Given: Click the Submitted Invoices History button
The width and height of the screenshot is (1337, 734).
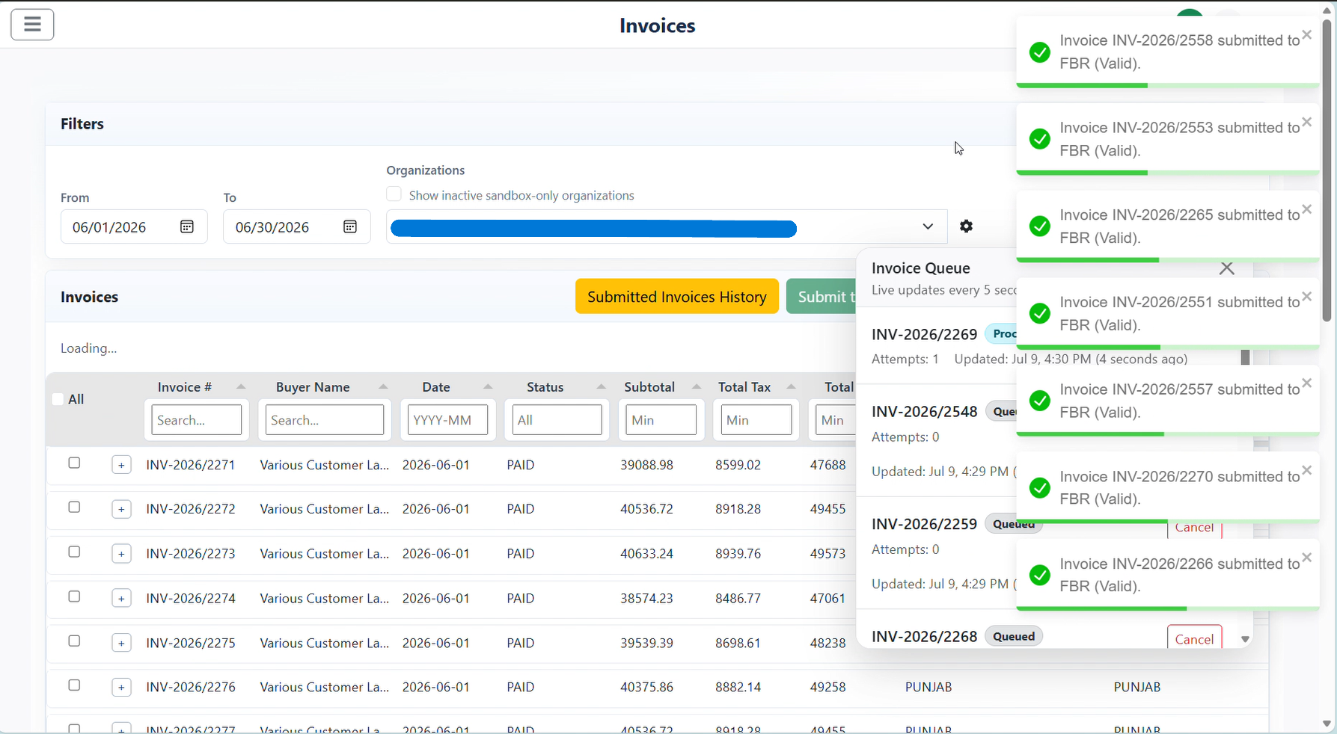Looking at the screenshot, I should pos(677,297).
